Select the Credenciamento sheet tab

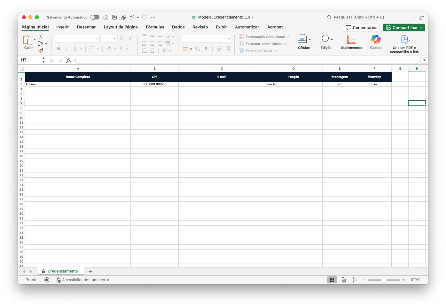[62, 271]
